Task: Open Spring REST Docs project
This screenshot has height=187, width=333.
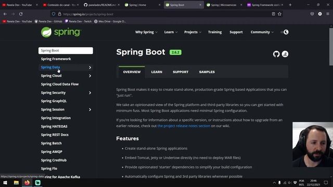Action: coord(55,135)
